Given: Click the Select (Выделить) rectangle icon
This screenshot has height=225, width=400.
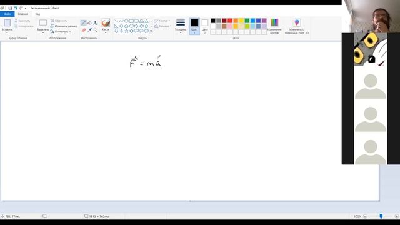Looking at the screenshot, I should (43, 22).
